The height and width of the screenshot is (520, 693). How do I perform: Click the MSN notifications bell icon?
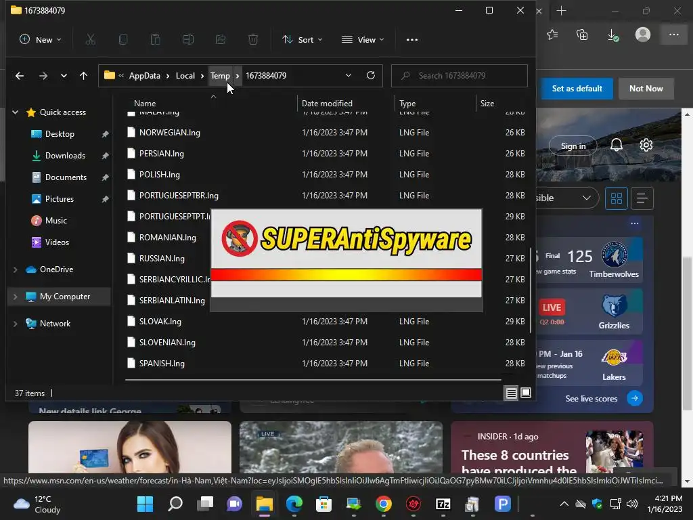616,145
